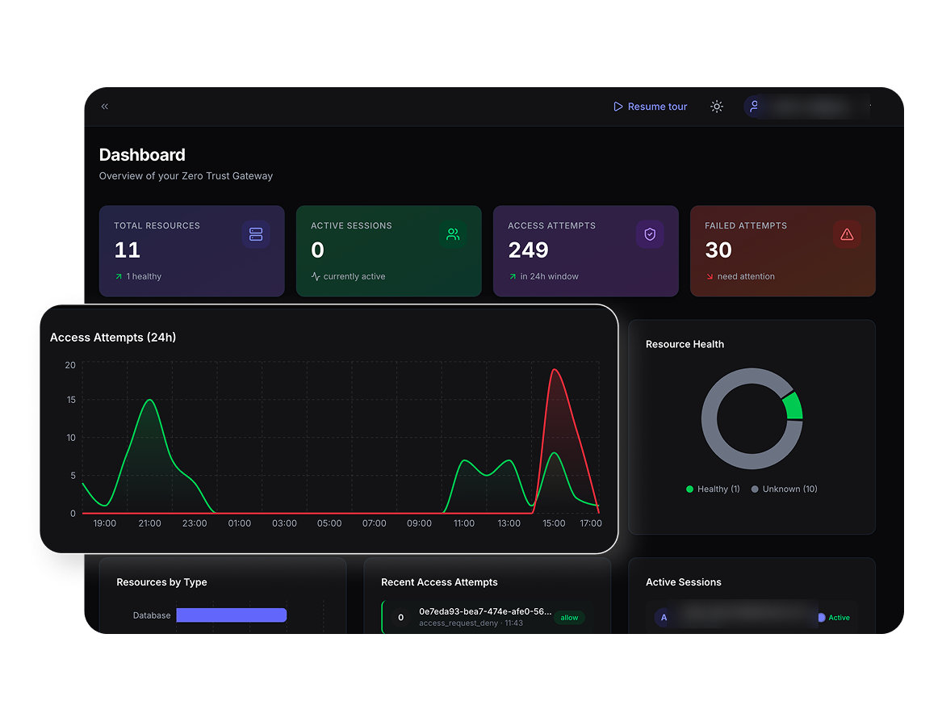Image resolution: width=942 pixels, height=722 pixels.
Task: Click the green Healthy donut segment
Action: click(793, 405)
